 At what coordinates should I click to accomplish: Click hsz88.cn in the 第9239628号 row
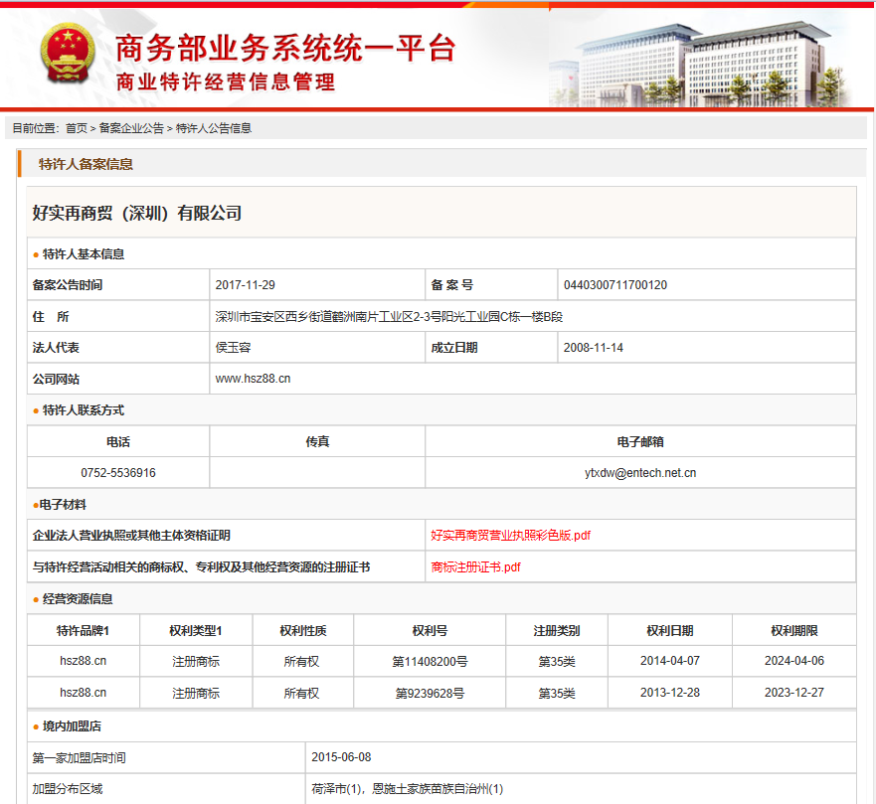tap(84, 693)
